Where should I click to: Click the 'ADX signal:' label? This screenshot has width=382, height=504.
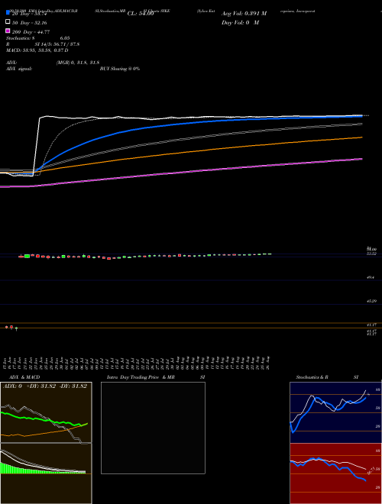click(19, 69)
